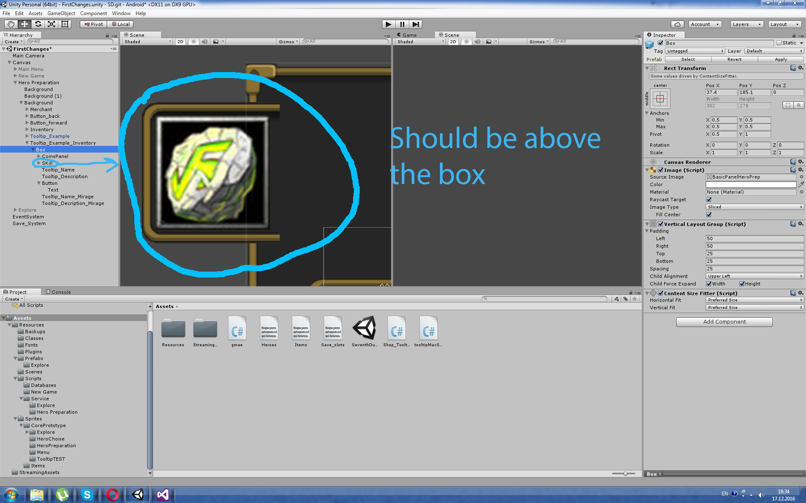Open the Source Image object picker
806x503 pixels.
pyautogui.click(x=801, y=177)
